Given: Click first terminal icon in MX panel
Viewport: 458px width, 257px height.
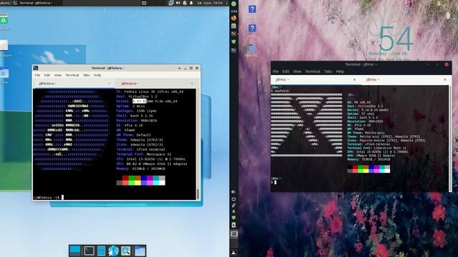Looking at the screenshot, I should pyautogui.click(x=234, y=34).
